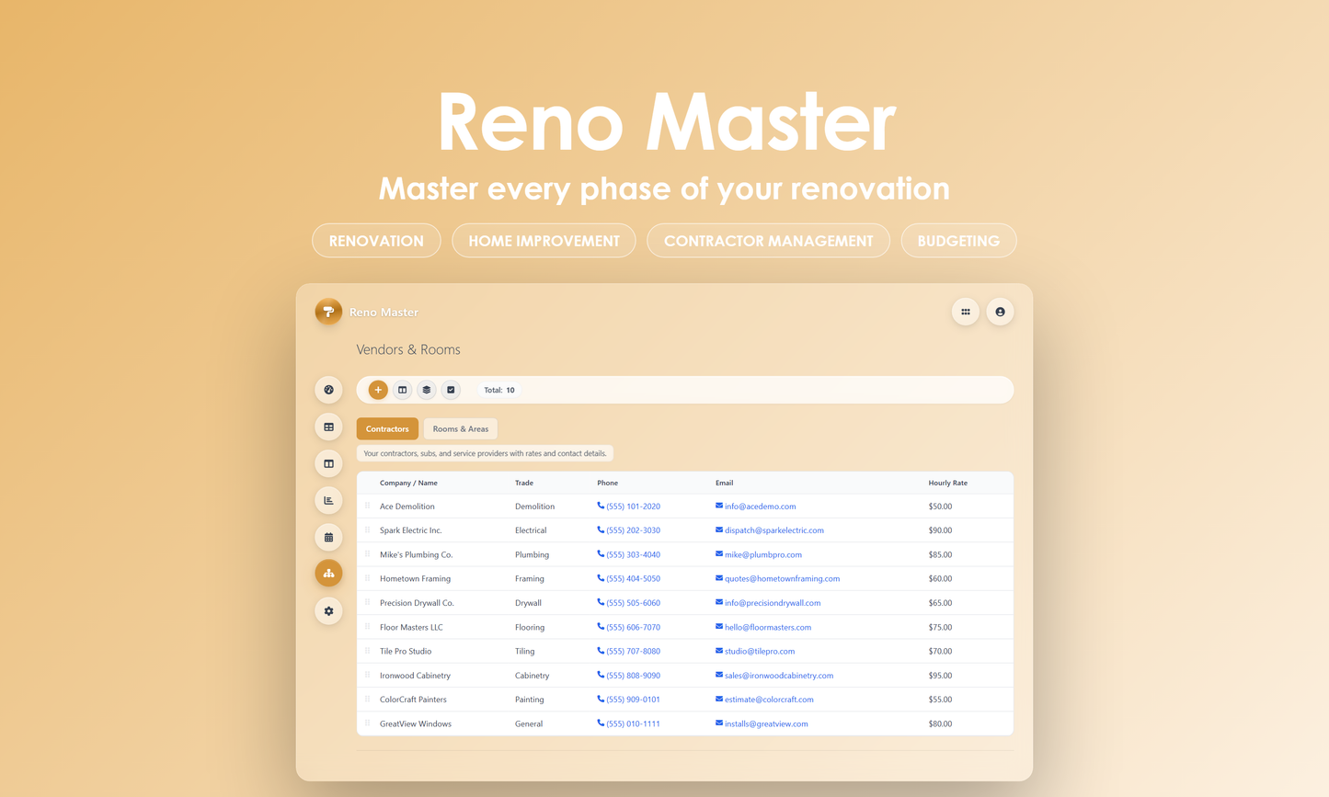Click the Trade column header

click(524, 483)
